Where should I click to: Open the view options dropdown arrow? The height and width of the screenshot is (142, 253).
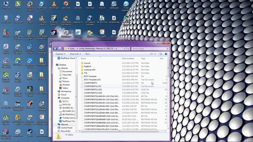click(155, 54)
